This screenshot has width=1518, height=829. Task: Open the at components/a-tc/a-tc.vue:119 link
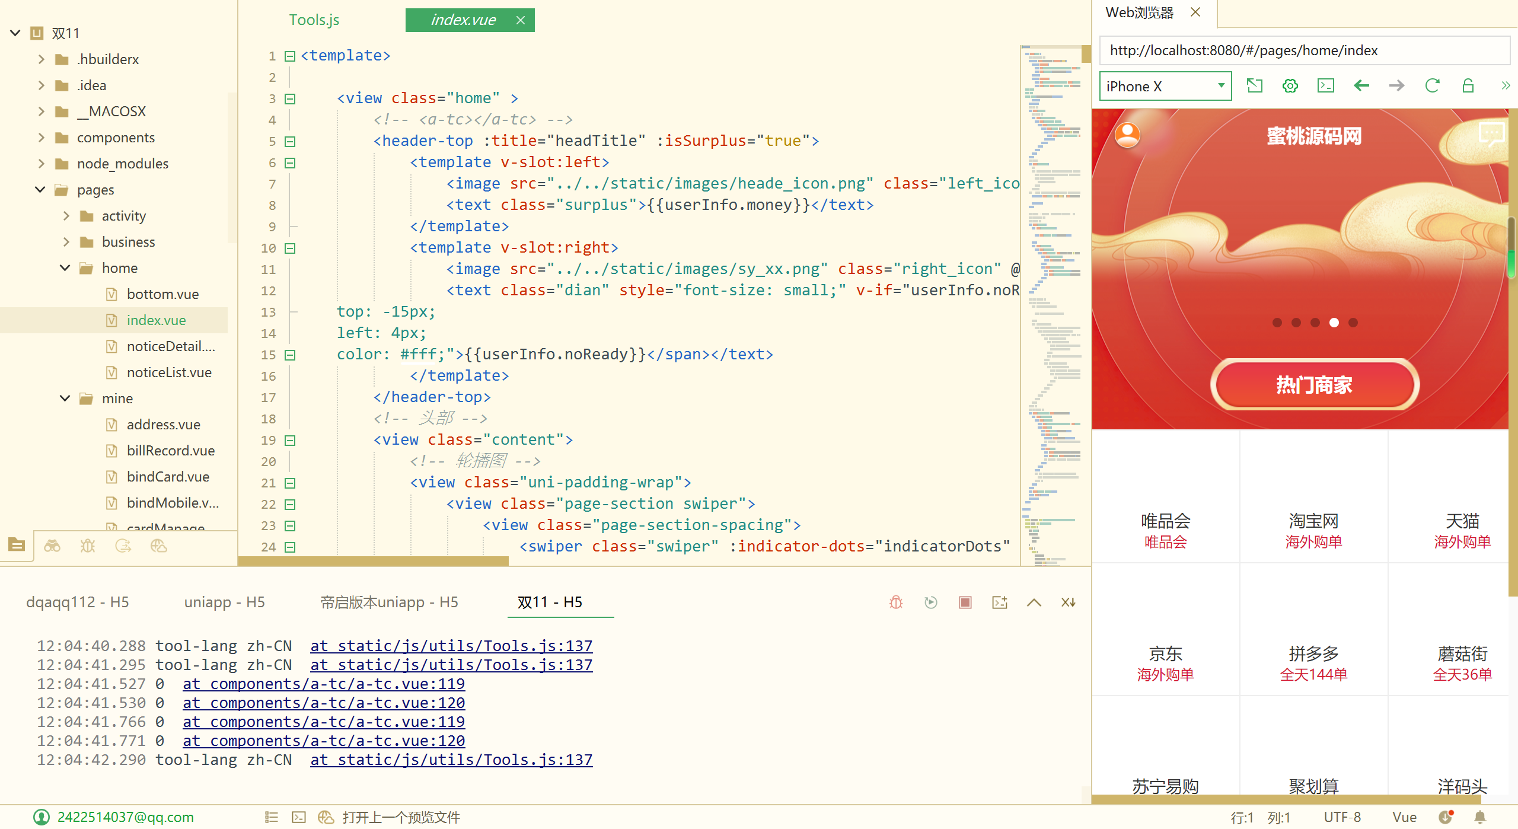(x=324, y=684)
